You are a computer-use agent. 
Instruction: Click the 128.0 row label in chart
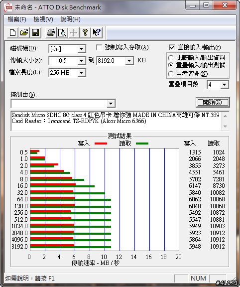point(21,206)
